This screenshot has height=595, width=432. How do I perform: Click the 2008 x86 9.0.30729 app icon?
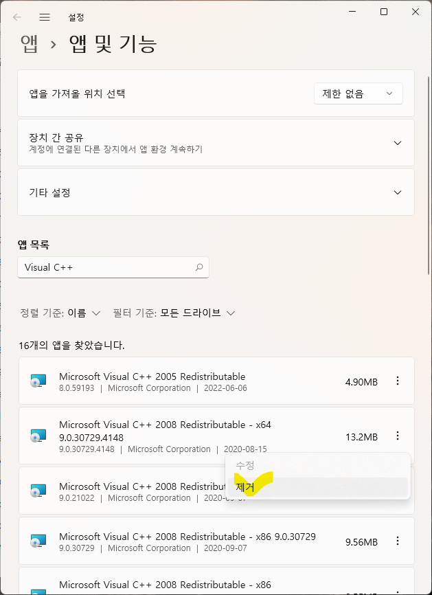tap(38, 541)
